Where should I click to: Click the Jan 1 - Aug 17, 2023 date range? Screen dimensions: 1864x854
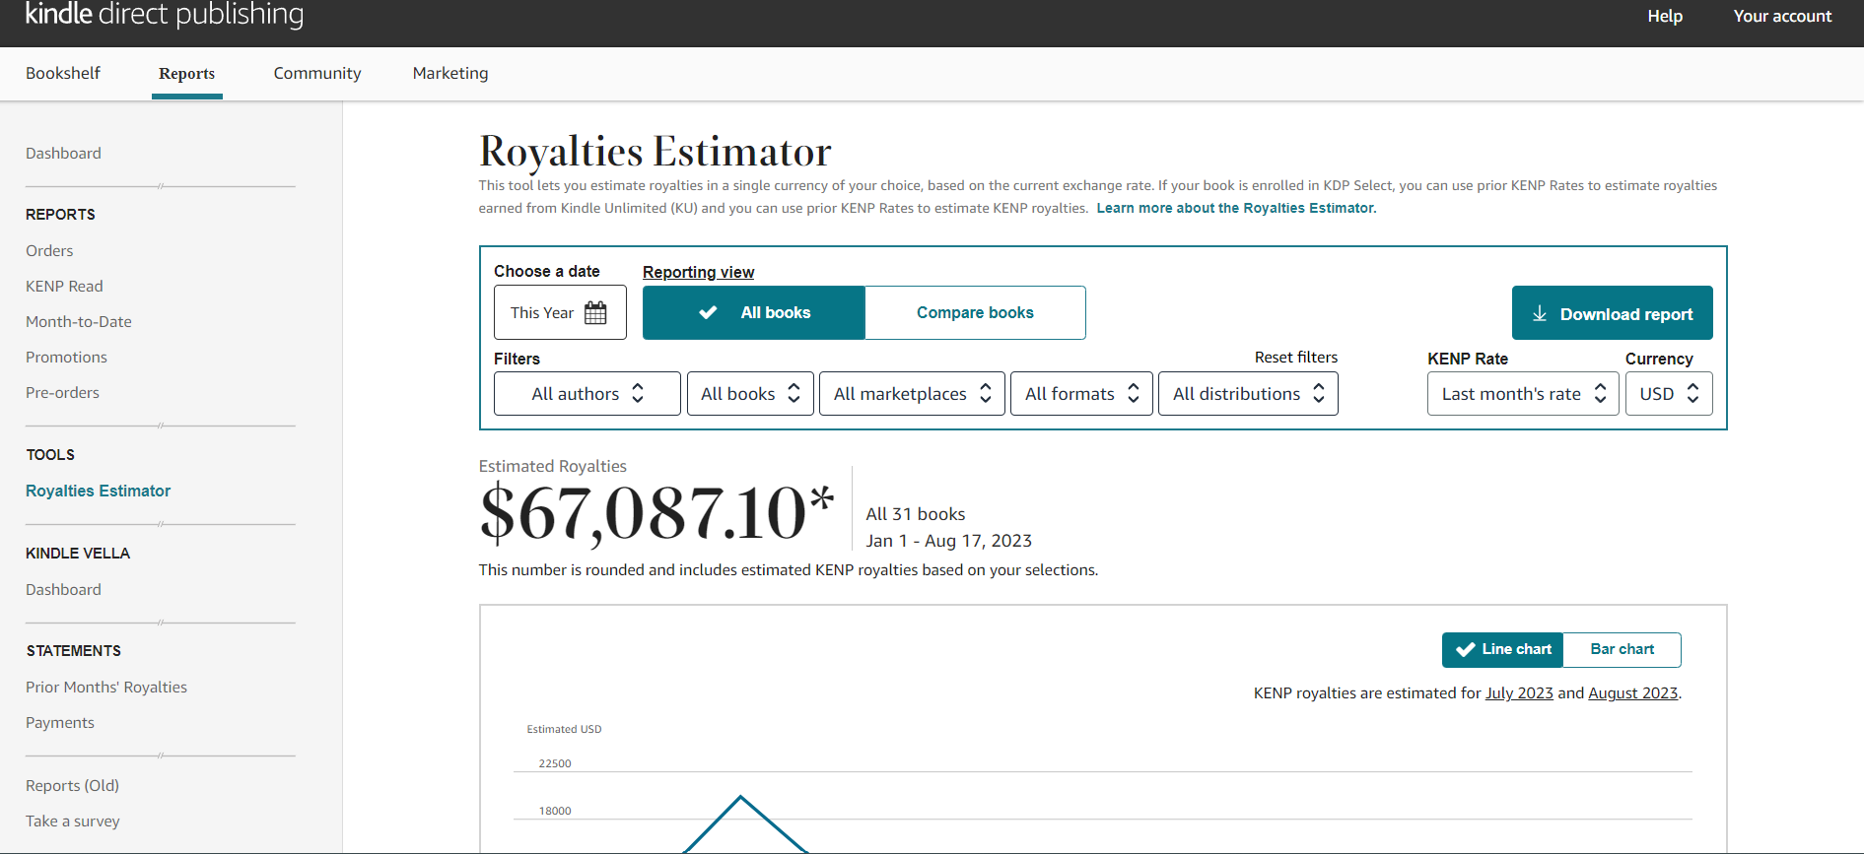tap(949, 541)
